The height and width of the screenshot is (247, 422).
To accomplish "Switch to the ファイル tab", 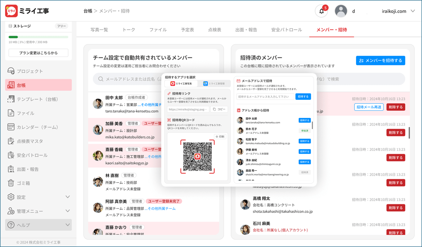I will tap(158, 30).
